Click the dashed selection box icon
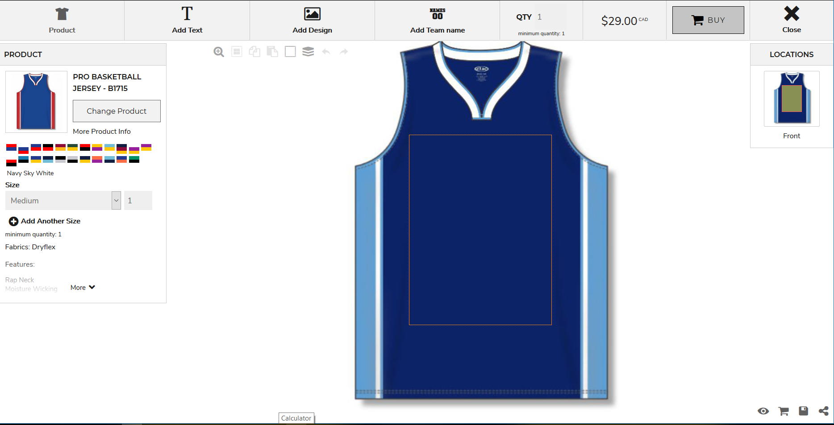Screen dimensions: 834x425 [290, 52]
